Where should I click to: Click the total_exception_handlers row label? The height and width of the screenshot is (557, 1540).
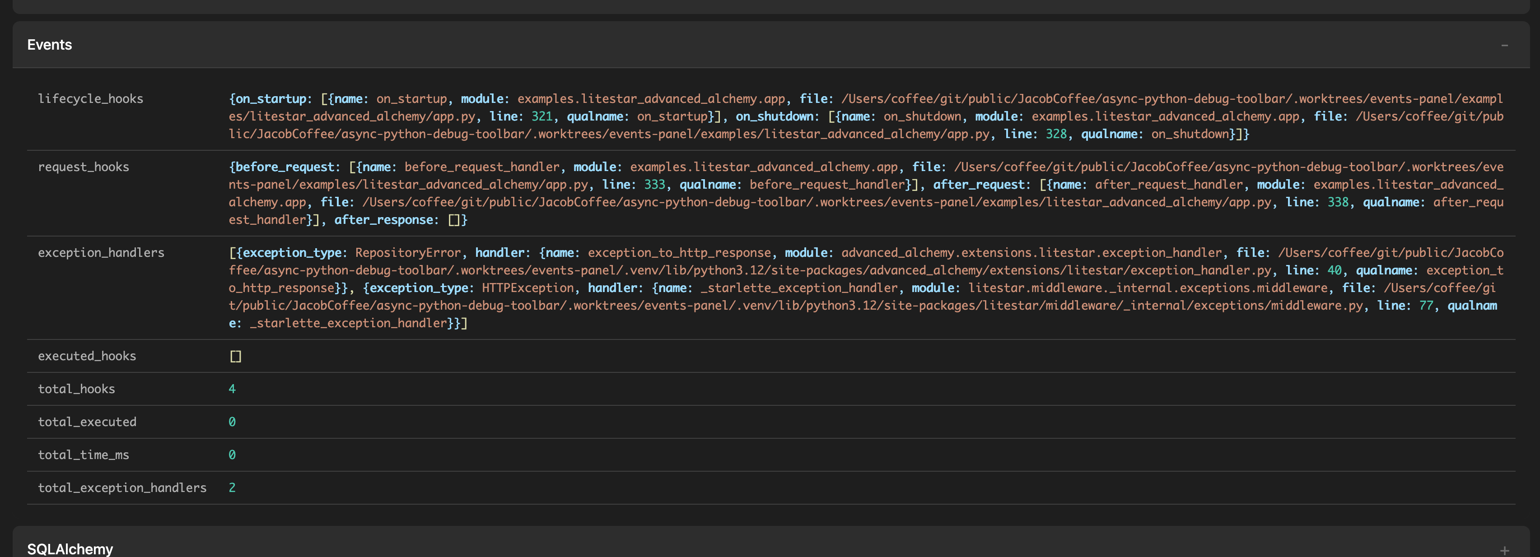(x=122, y=487)
